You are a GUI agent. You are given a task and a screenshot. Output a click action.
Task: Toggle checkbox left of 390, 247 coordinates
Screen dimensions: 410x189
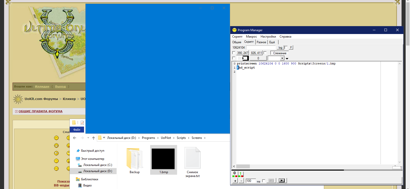point(234,53)
